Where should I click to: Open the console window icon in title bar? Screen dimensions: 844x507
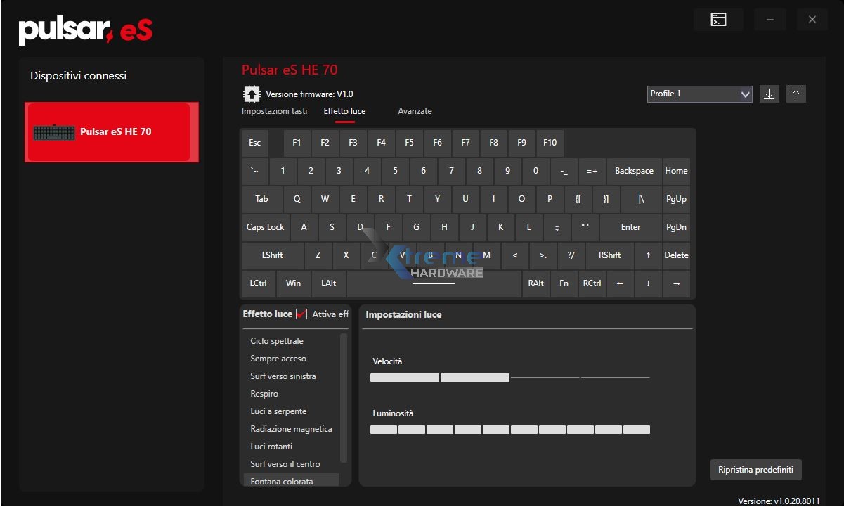click(x=718, y=20)
